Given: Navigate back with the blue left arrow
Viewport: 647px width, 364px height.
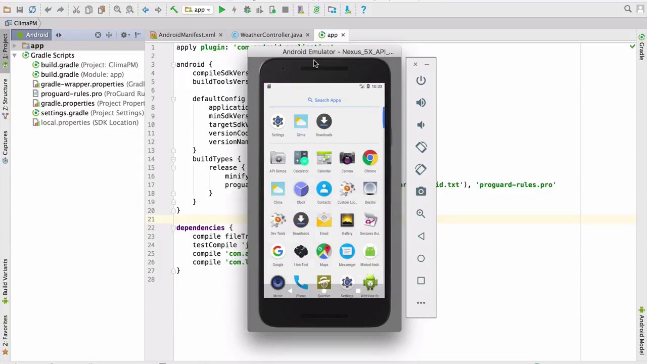Looking at the screenshot, I should pos(146,10).
